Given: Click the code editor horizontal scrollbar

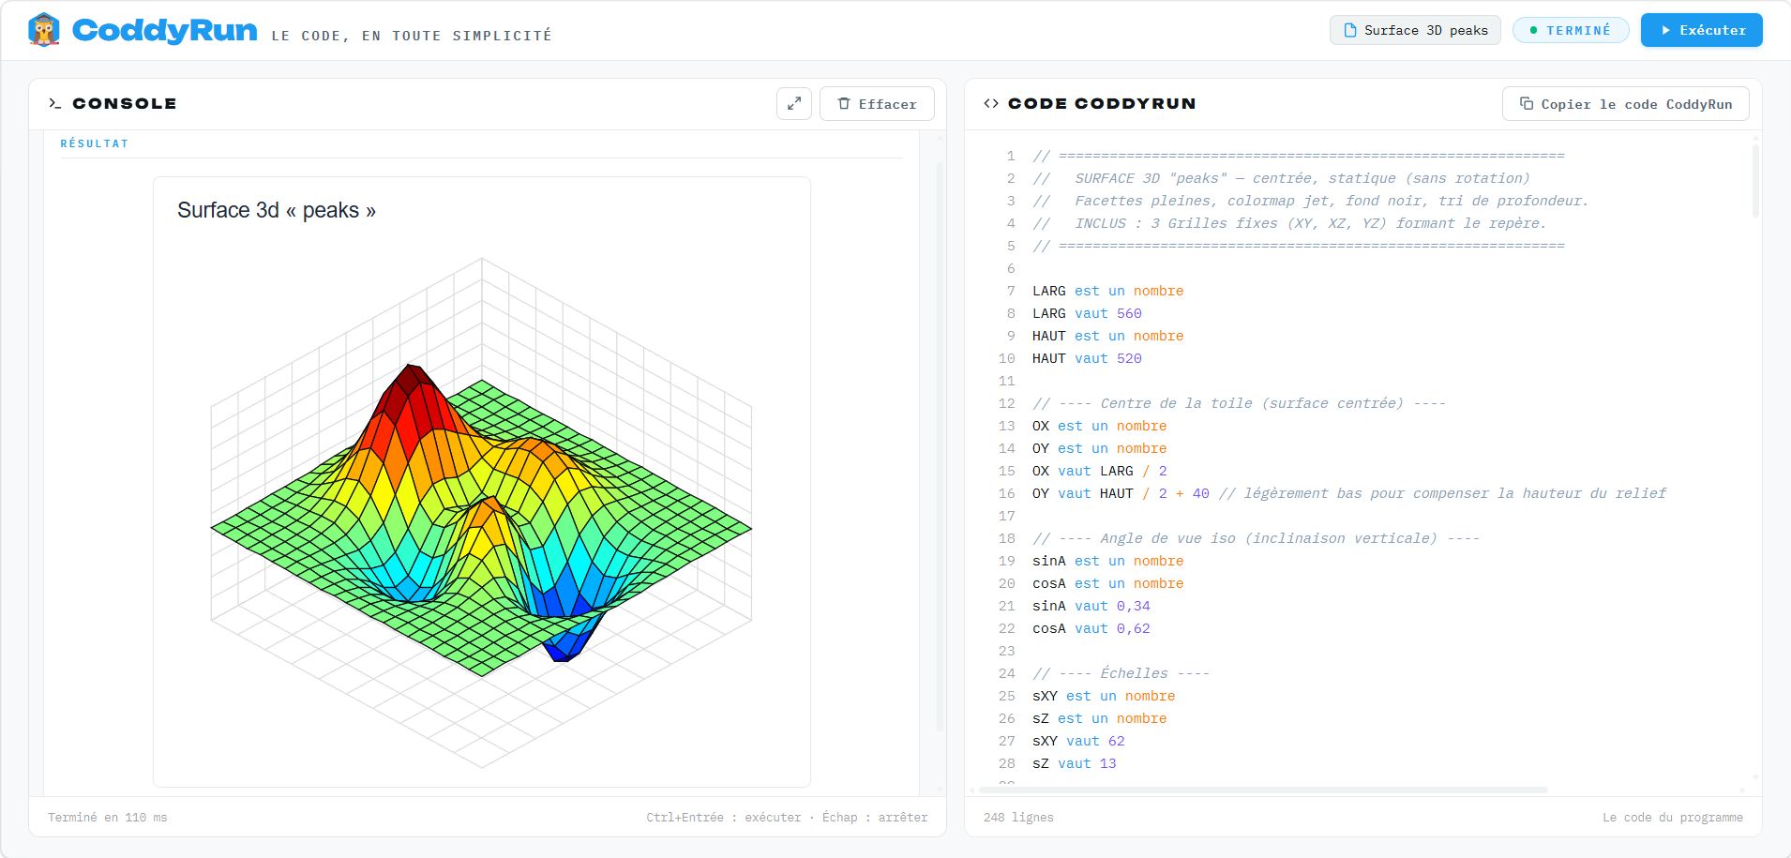Looking at the screenshot, I should tap(1262, 790).
